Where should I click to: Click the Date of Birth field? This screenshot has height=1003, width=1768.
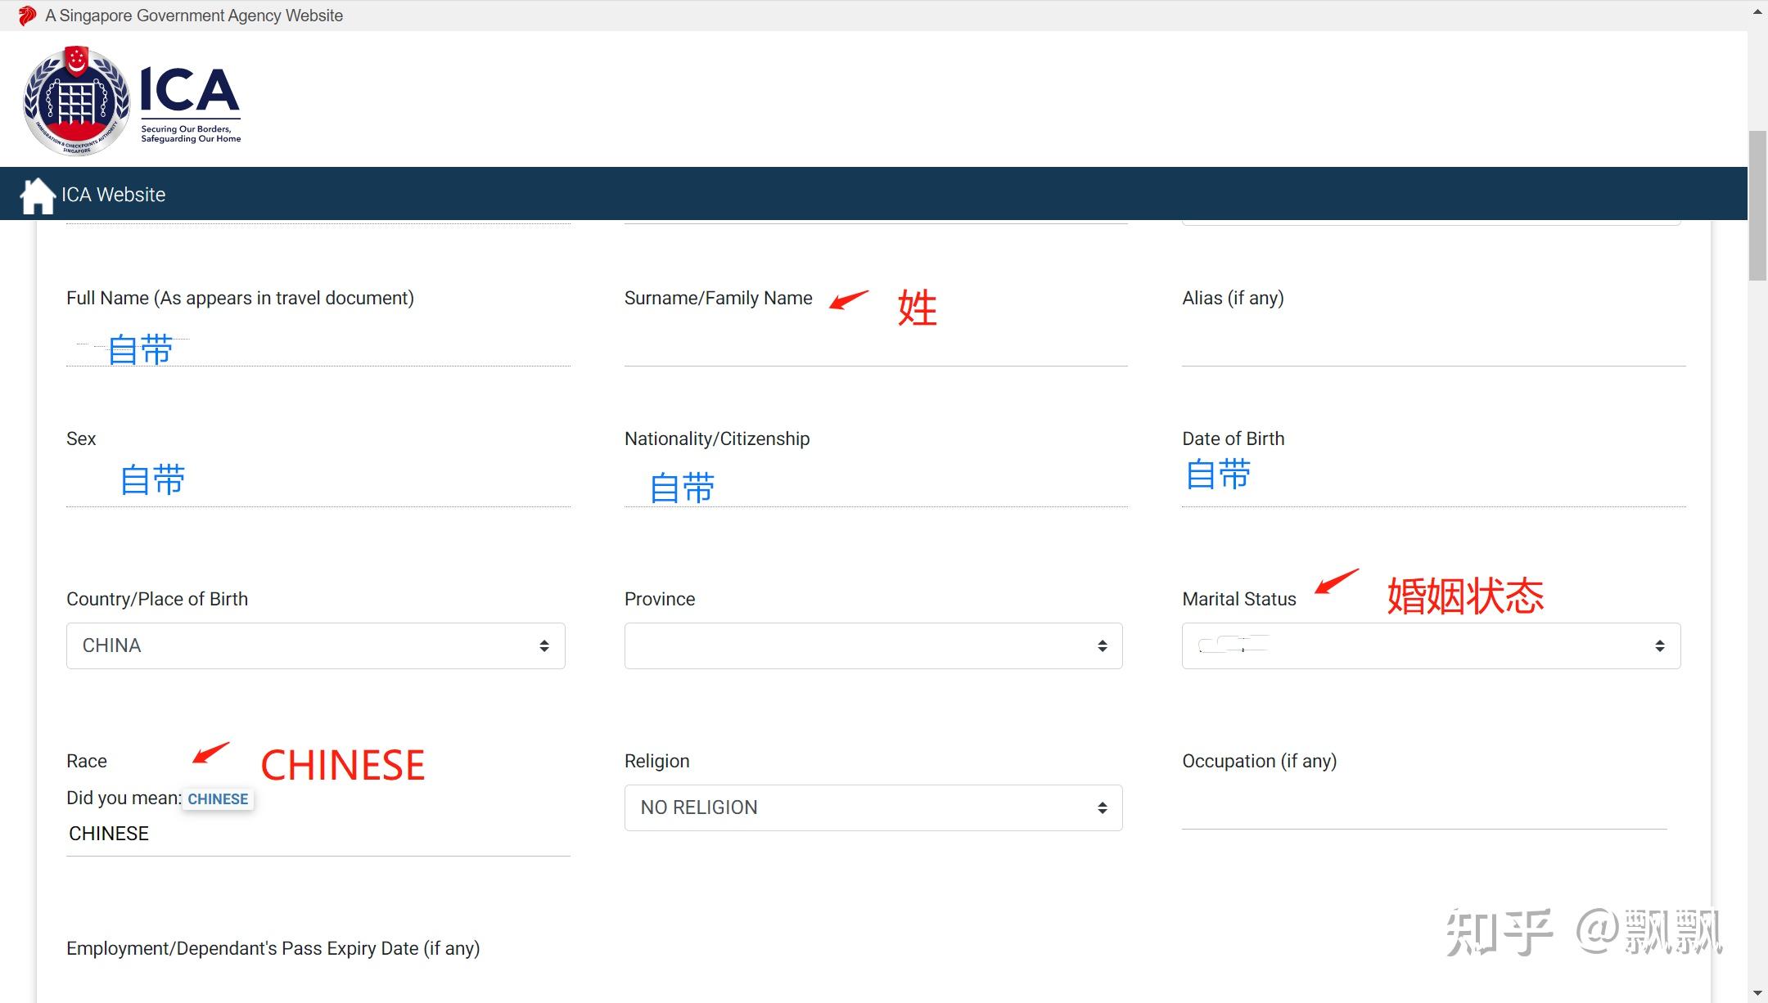[1433, 483]
